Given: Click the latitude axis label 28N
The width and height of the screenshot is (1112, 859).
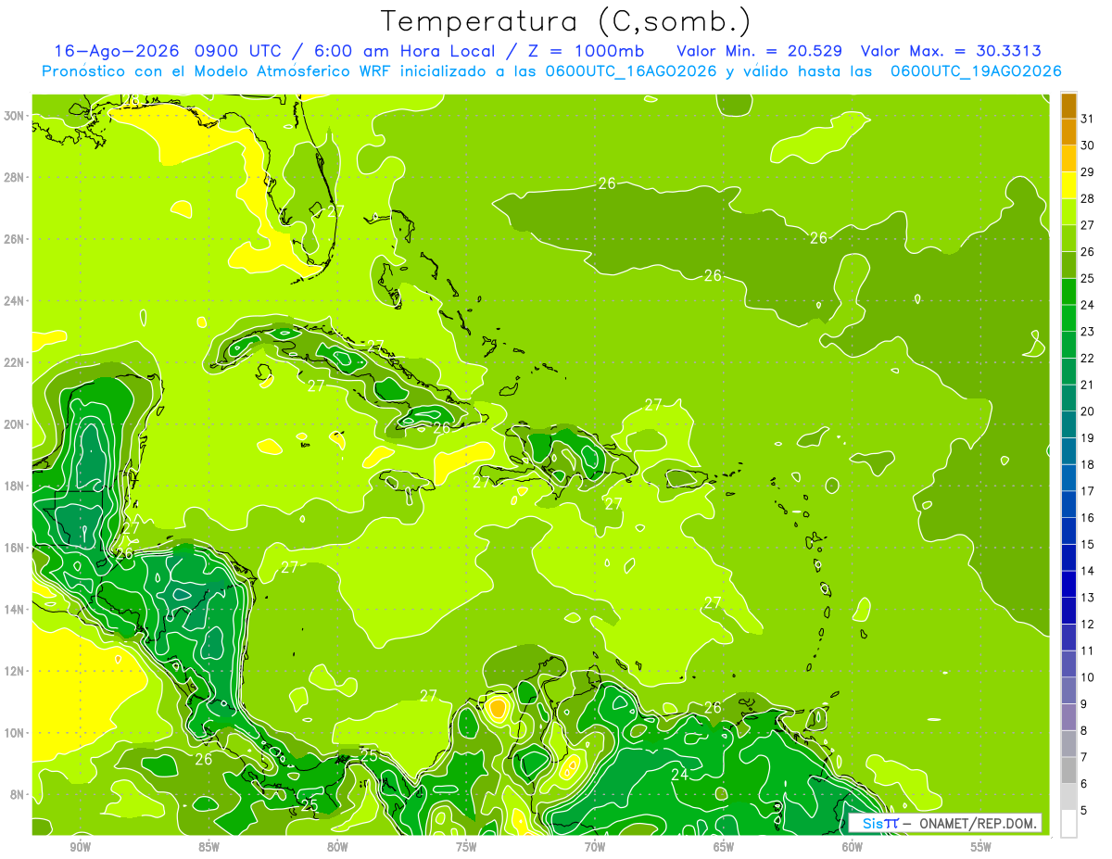Looking at the screenshot, I should [x=14, y=177].
